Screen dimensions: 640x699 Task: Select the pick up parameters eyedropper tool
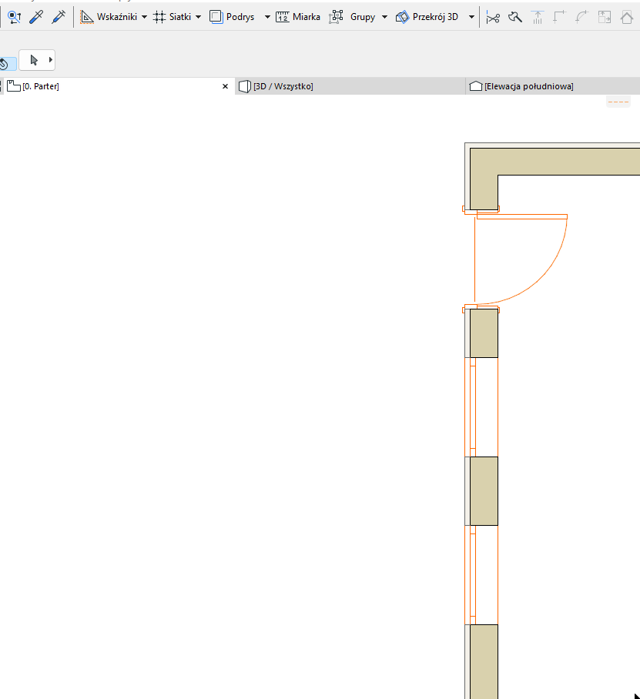[35, 16]
